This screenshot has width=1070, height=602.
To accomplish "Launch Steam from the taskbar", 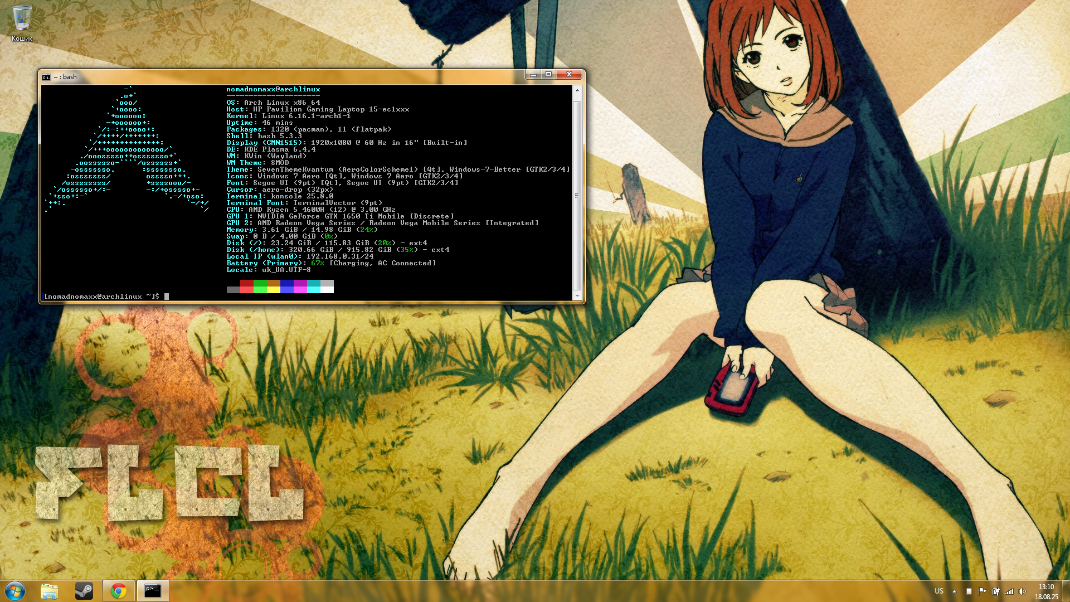I will pyautogui.click(x=84, y=591).
